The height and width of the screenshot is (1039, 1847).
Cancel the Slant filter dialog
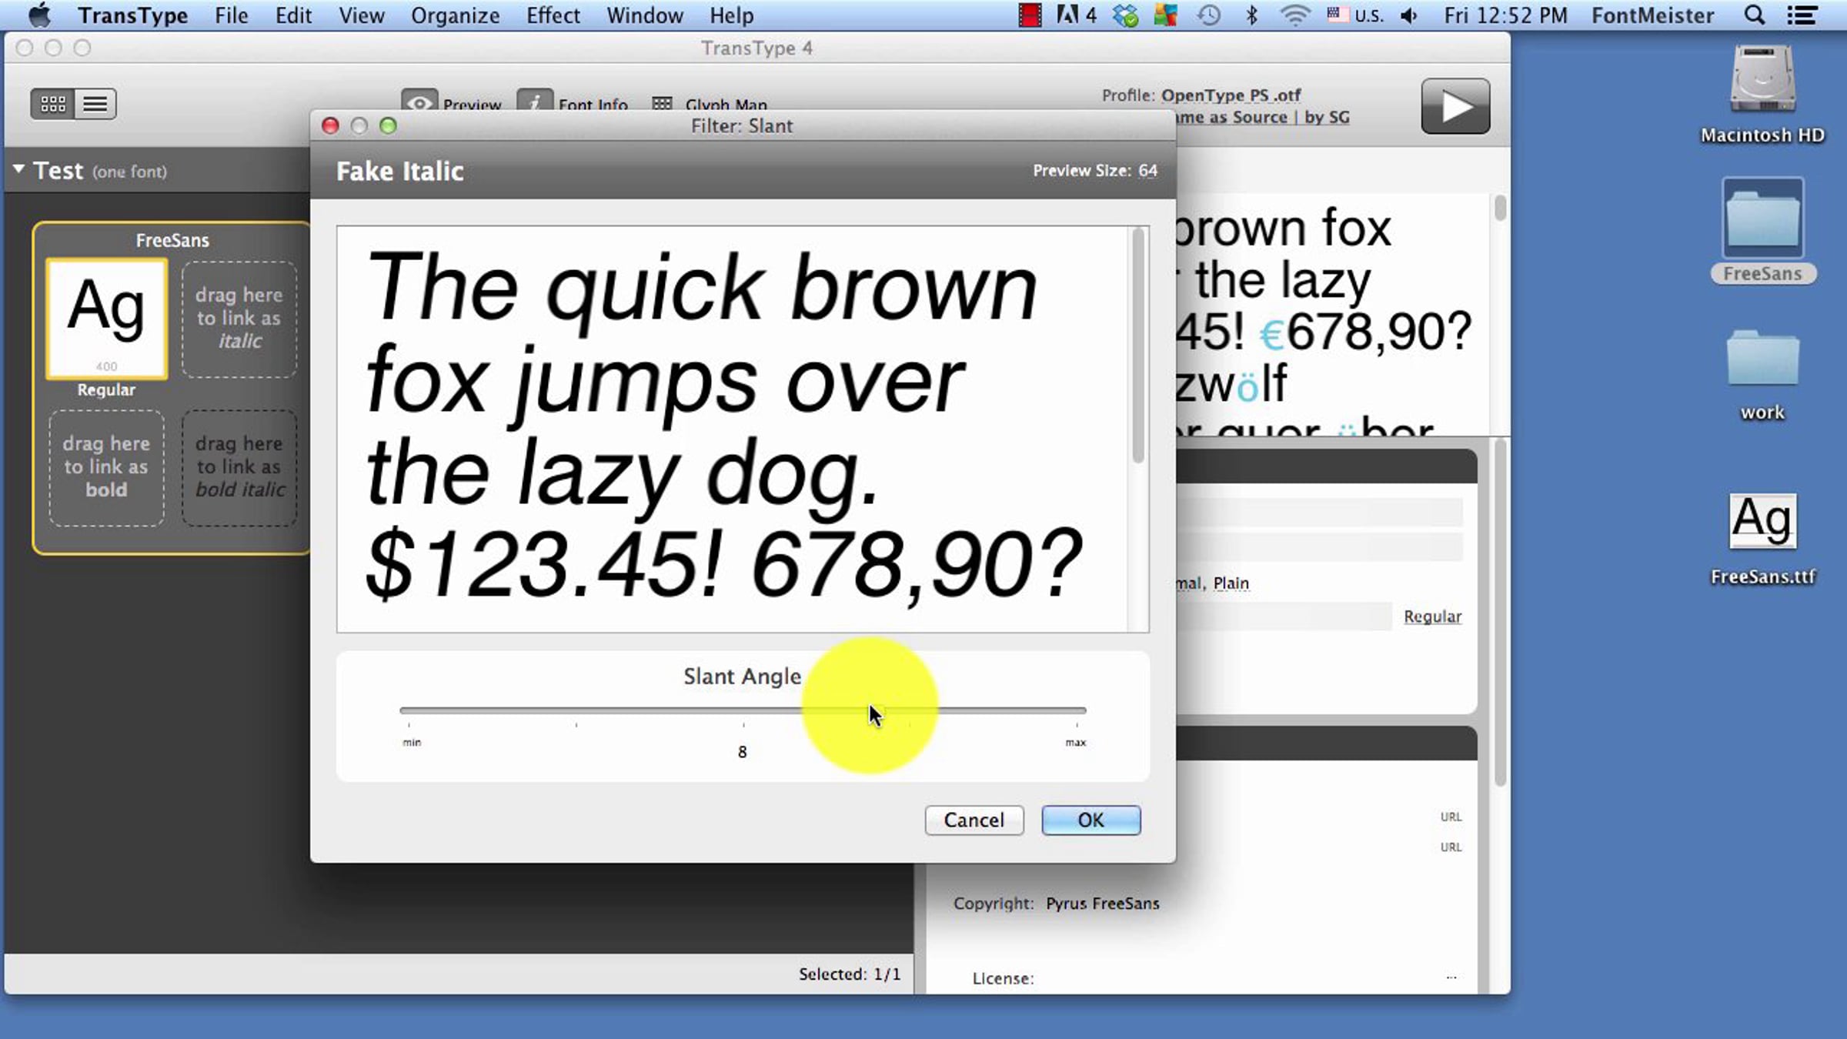pyautogui.click(x=974, y=820)
